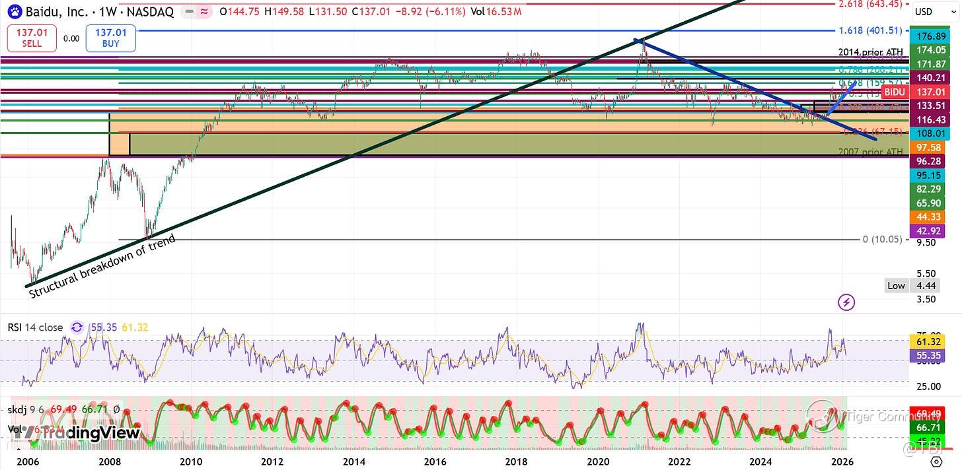Click the 95.15 price axis label
This screenshot has height=470, width=962.
click(929, 175)
